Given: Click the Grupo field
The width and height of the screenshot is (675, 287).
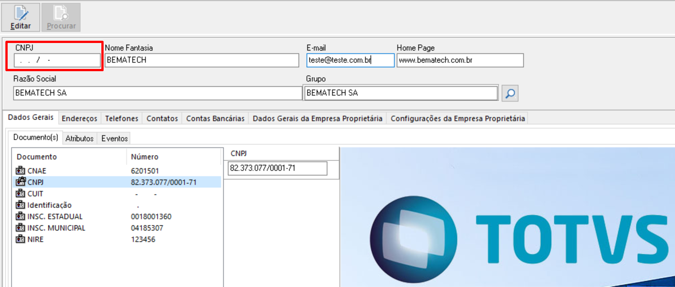Looking at the screenshot, I should (x=401, y=93).
